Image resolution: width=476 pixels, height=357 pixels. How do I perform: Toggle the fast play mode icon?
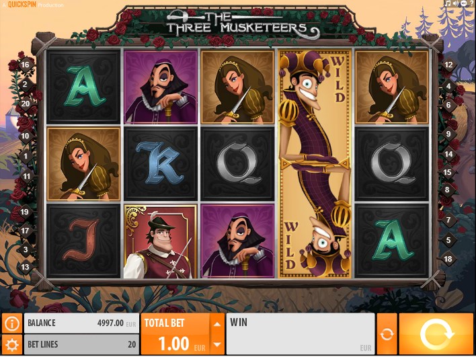pyautogui.click(x=463, y=3)
